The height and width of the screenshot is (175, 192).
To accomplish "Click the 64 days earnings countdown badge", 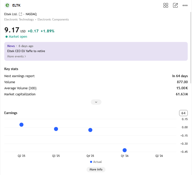I will click(x=183, y=113).
